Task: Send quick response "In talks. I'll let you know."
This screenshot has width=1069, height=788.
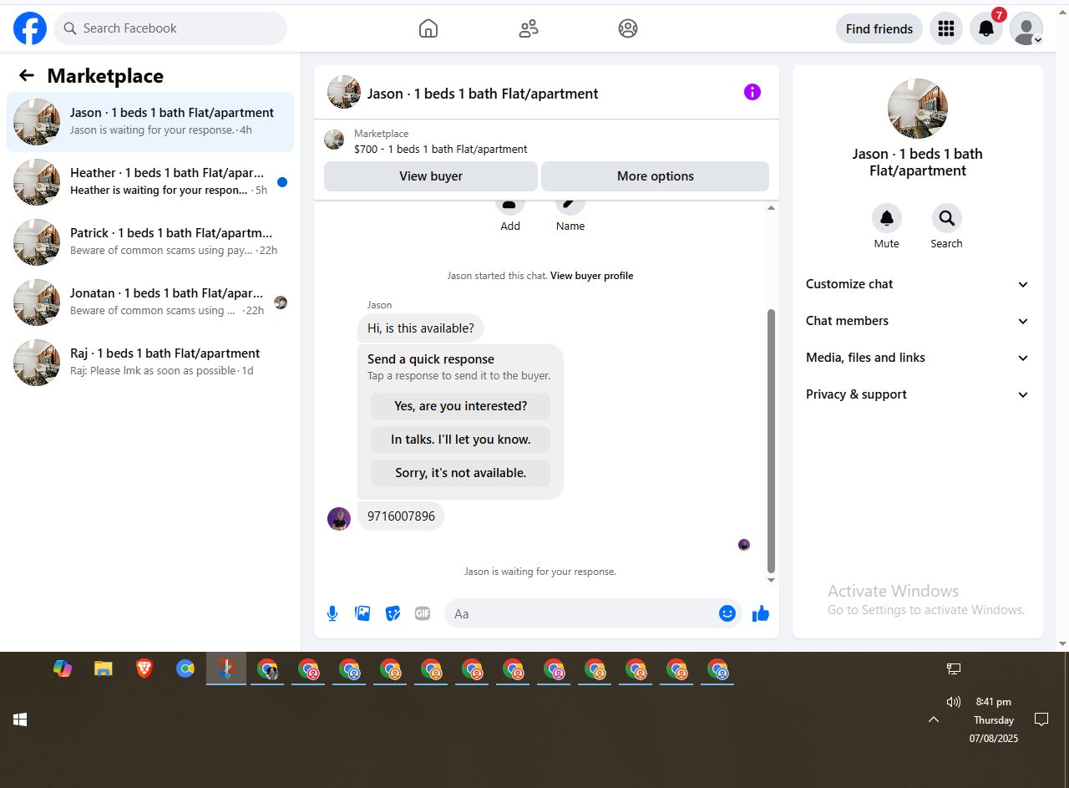Action: pyautogui.click(x=461, y=440)
